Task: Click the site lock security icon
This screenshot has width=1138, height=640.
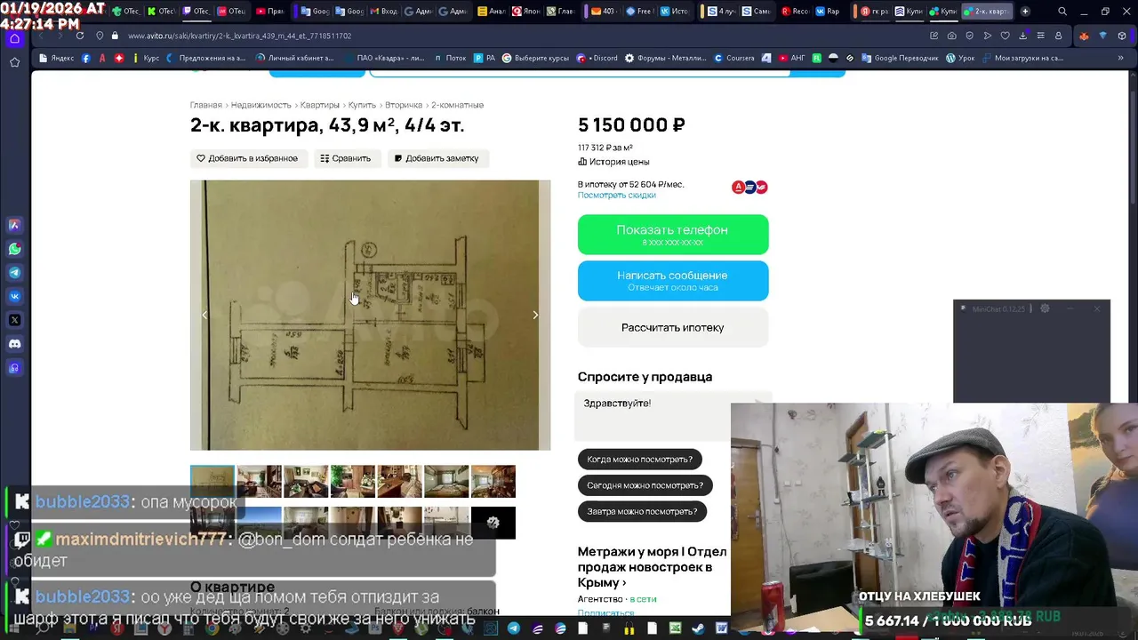Action: pyautogui.click(x=114, y=36)
